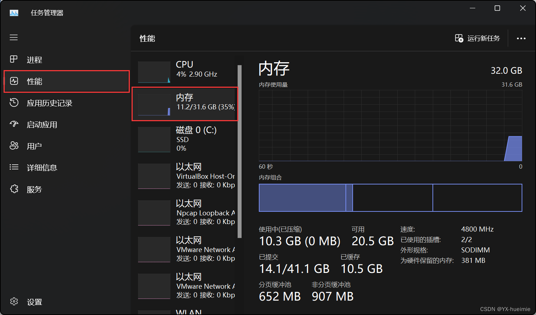
Task: Click the 2/2 slots used value
Action: click(466, 239)
